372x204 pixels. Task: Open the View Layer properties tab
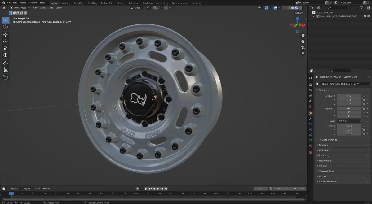point(311,95)
